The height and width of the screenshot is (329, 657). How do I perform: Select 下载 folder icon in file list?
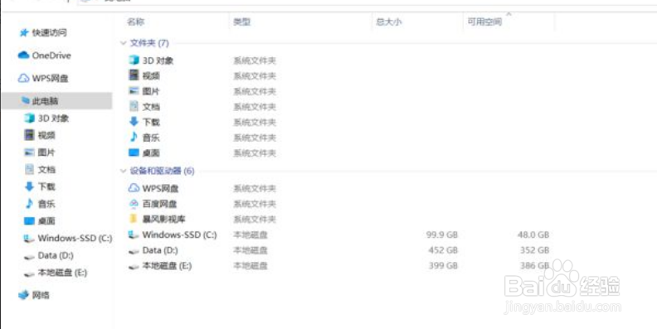point(134,122)
